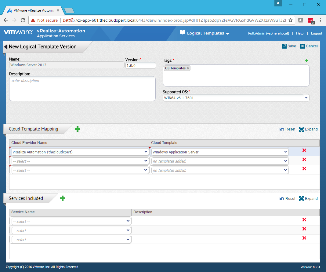
Task: Click the Logout link
Action: point(317,33)
